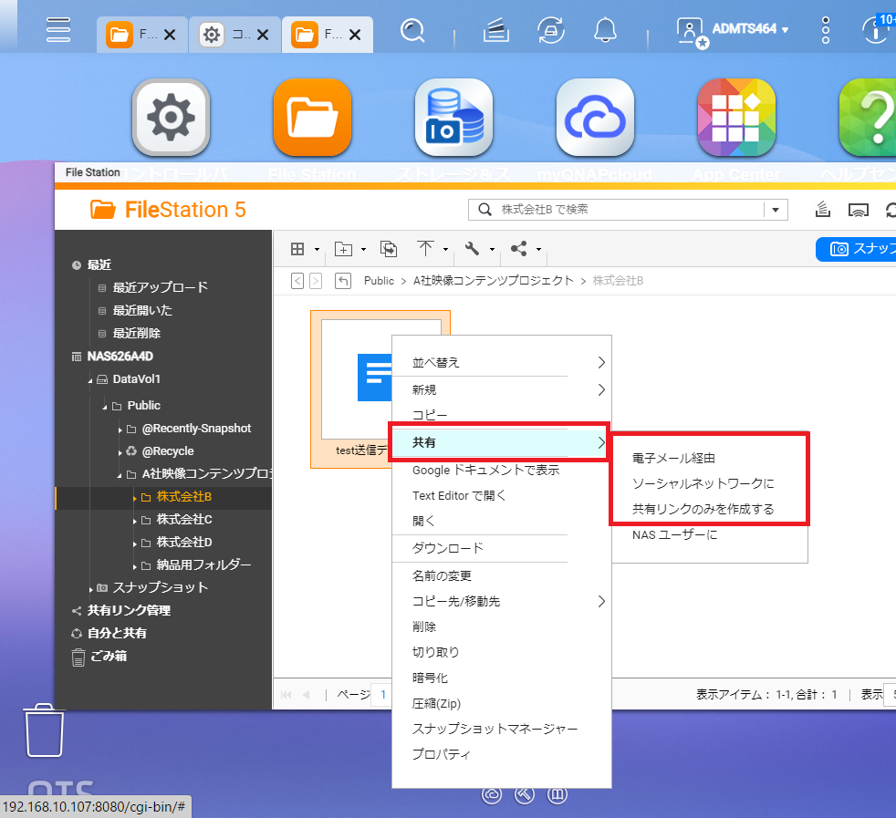Select 最近アップロード in the sidebar

pos(160,287)
